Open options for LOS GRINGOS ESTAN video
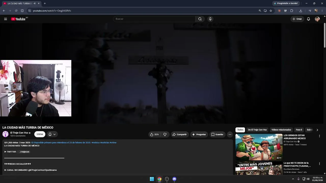The image size is (326, 183). click(319, 136)
